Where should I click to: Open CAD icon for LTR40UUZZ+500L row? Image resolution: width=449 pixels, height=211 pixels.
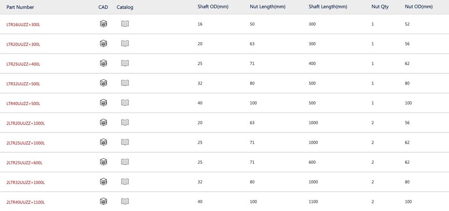pos(103,103)
